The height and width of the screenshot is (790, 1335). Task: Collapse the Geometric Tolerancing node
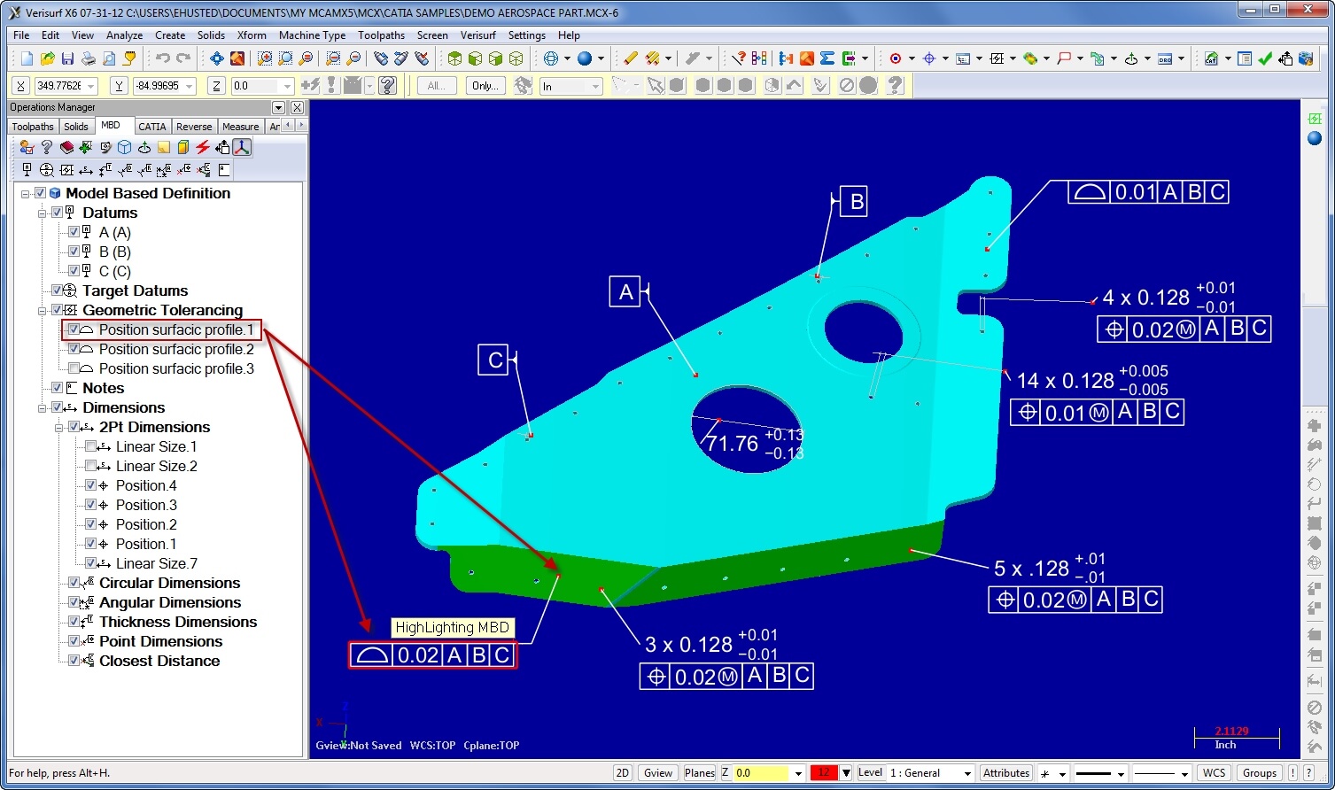tap(43, 310)
